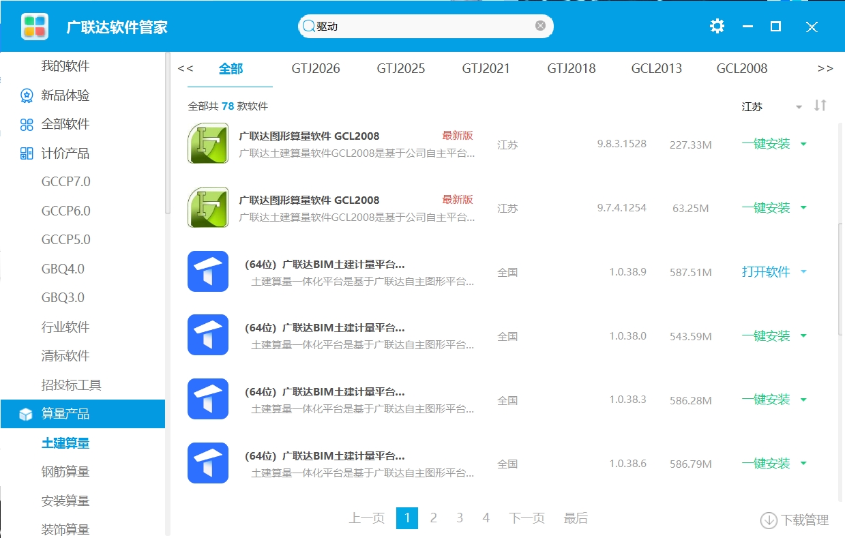Click the current page 1 button

pyautogui.click(x=407, y=518)
